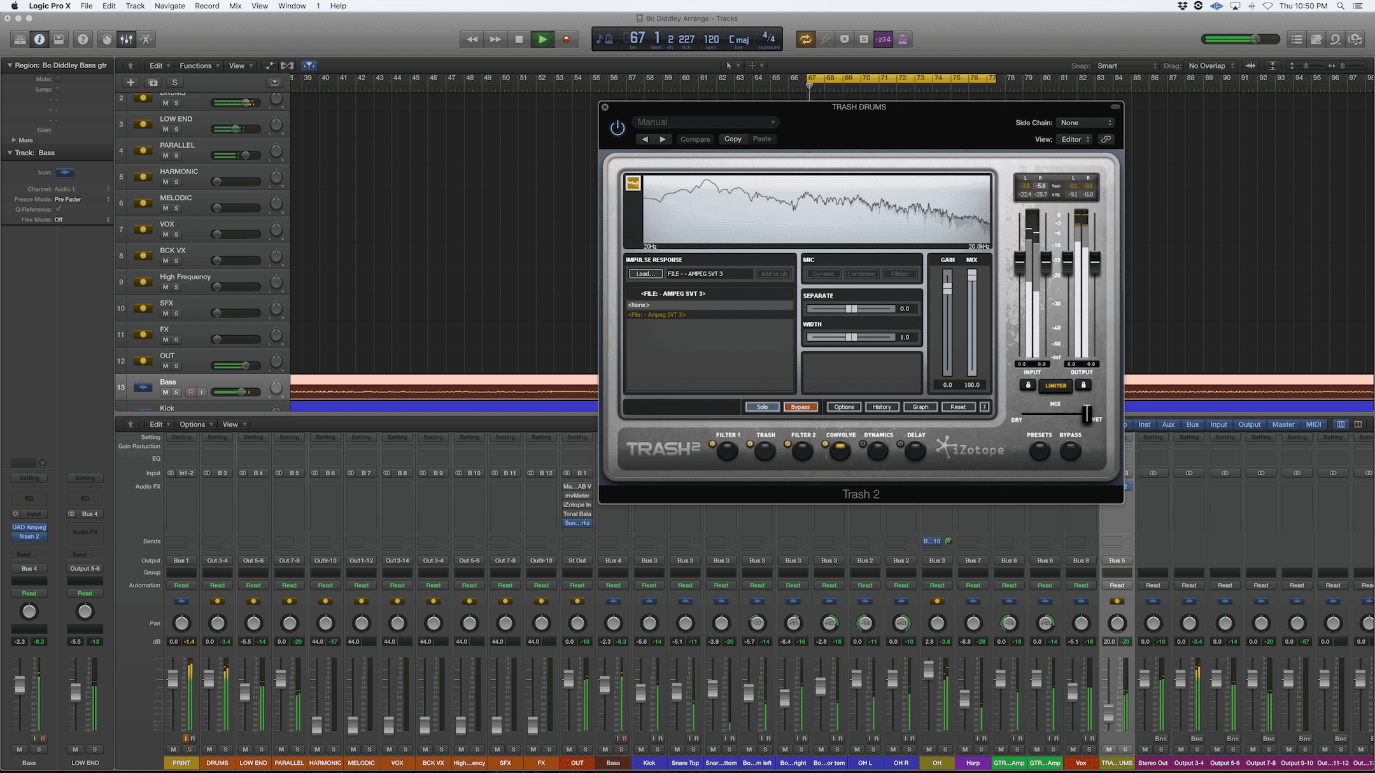The height and width of the screenshot is (773, 1375).
Task: Click the Record transport button
Action: 566,39
